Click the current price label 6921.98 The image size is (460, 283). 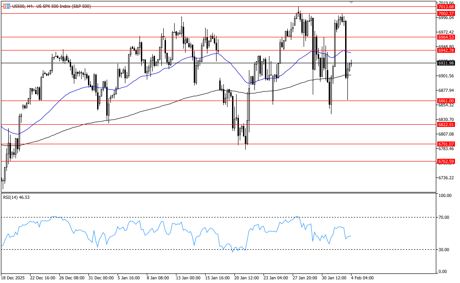tap(445, 63)
